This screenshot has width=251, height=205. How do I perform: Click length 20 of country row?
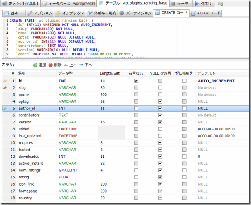point(103,198)
